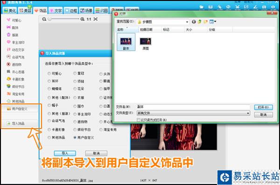Select the 卡通形象 sidebar category

[15, 79]
